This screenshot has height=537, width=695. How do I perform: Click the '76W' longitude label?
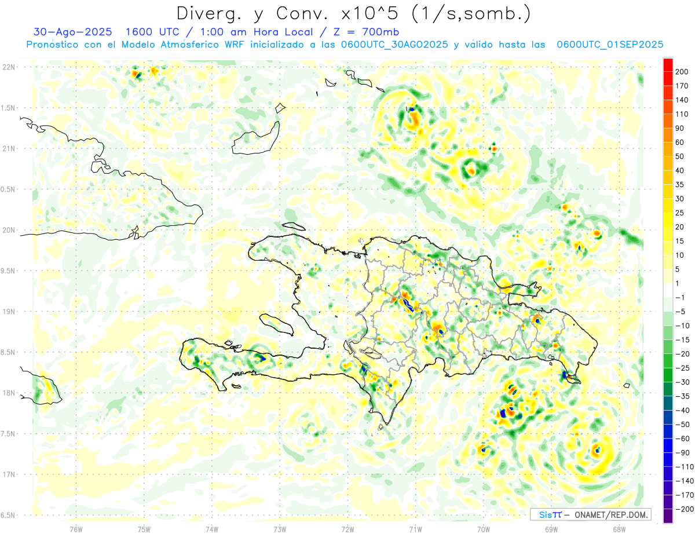tap(76, 529)
